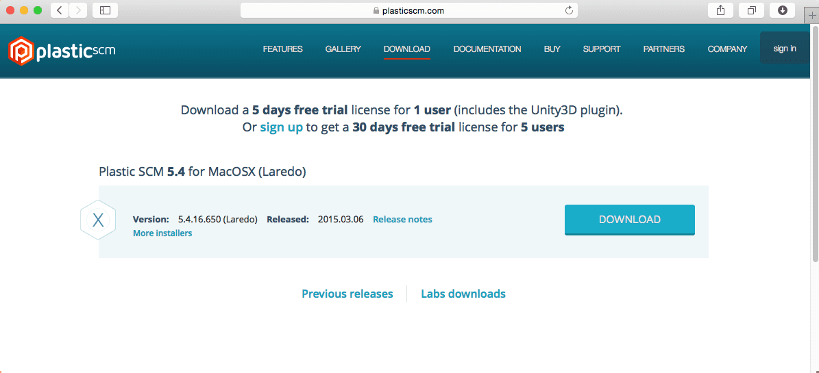
Task: Click the yellow minimize window button
Action: coord(23,10)
